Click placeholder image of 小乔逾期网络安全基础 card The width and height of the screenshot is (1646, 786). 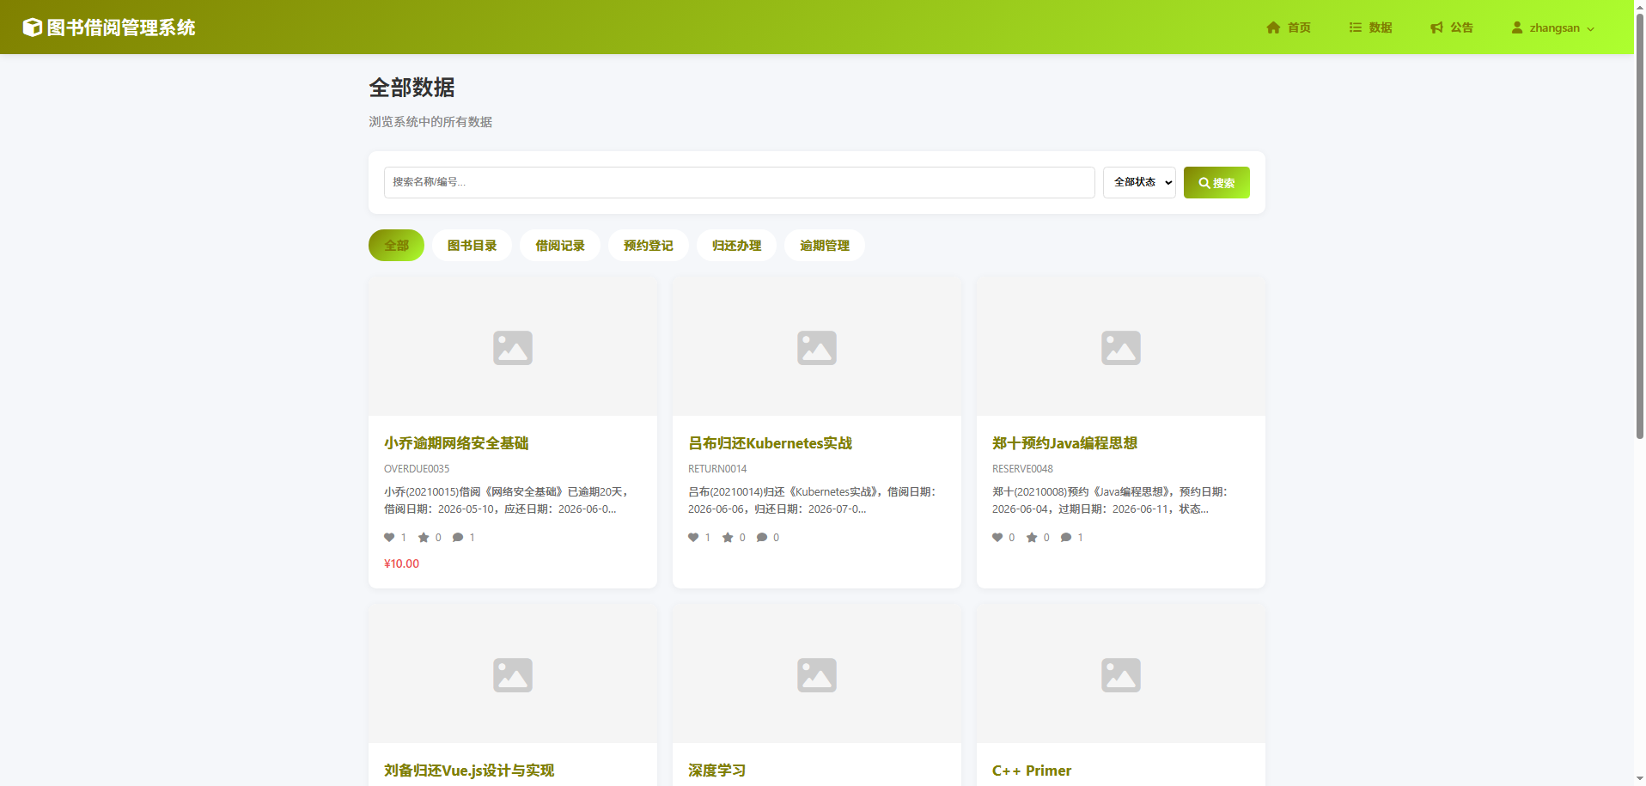pyautogui.click(x=513, y=347)
